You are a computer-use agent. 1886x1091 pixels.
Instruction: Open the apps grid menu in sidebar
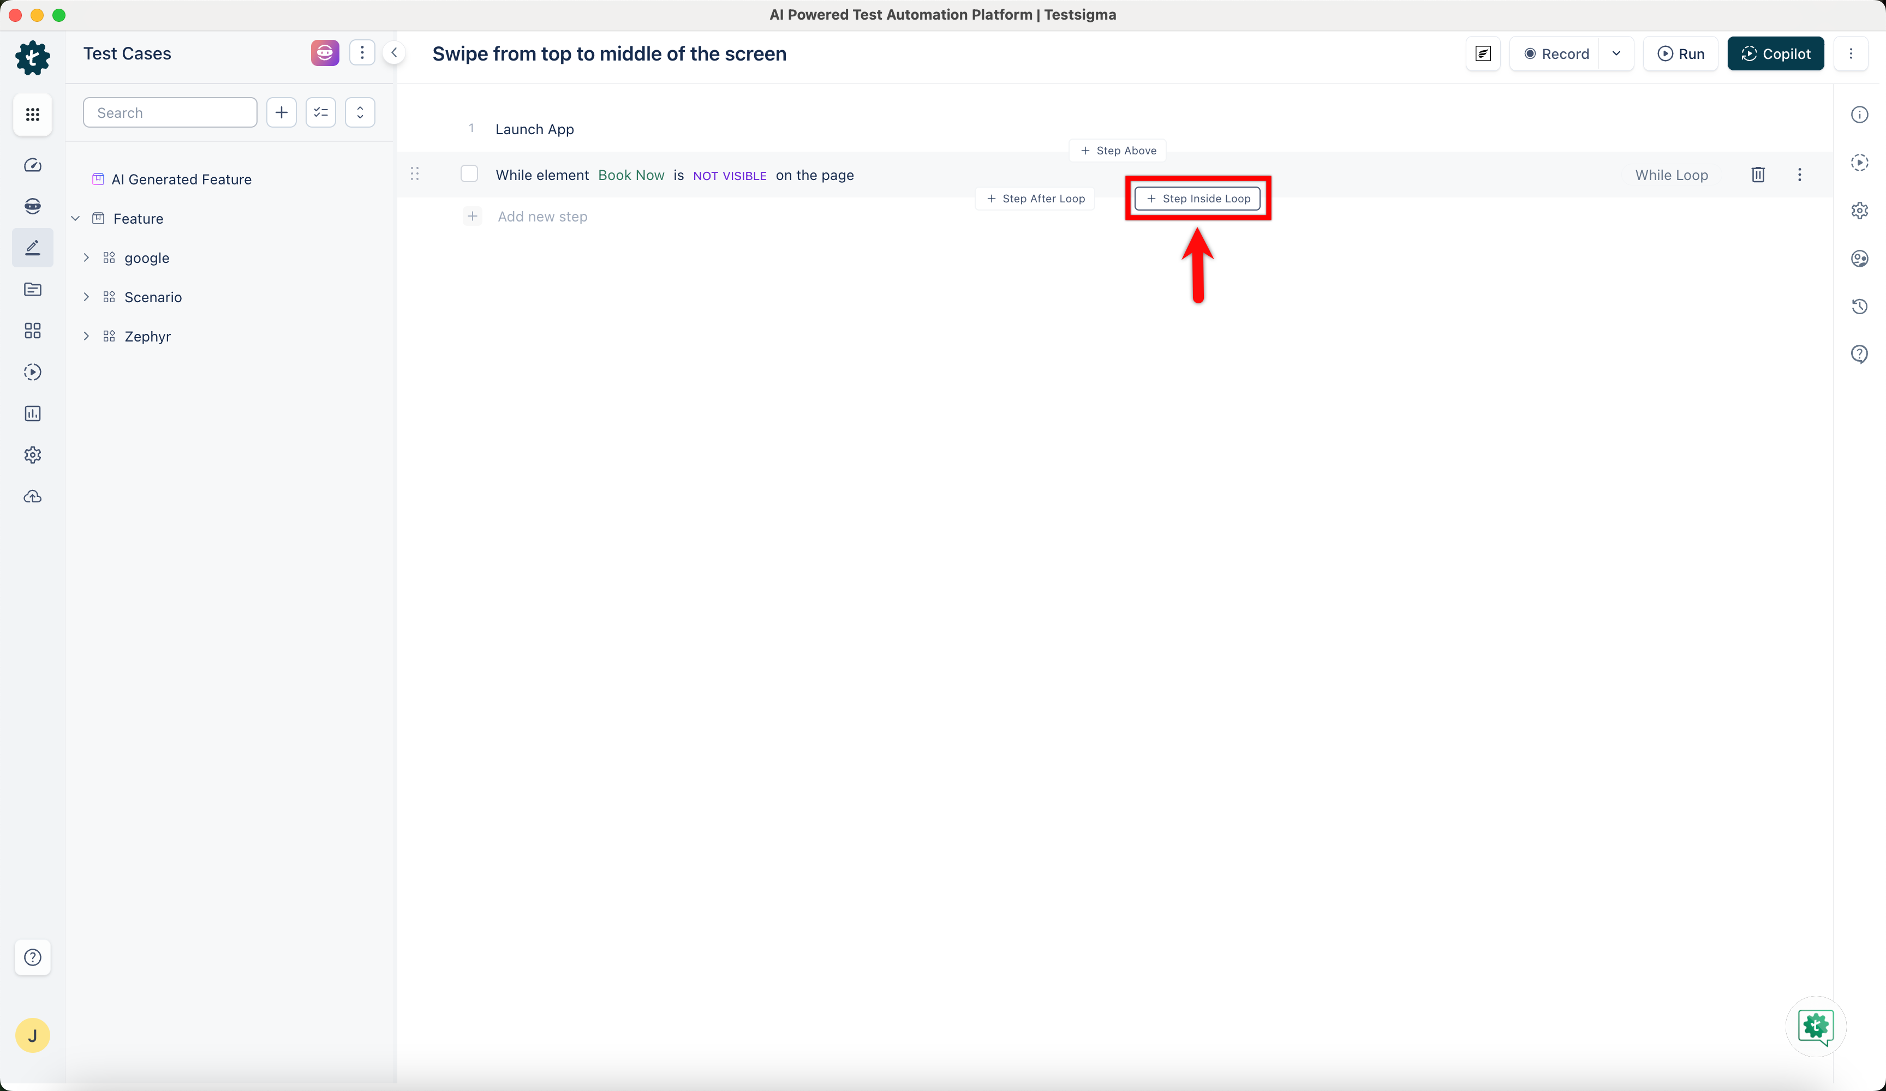point(32,115)
